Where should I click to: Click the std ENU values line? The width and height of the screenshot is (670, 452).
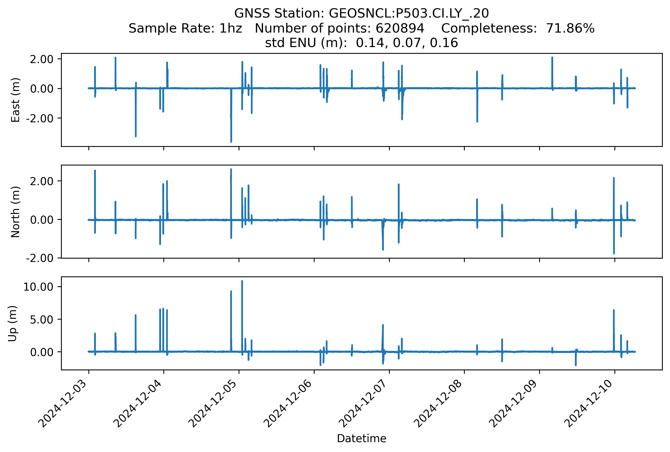[x=361, y=43]
